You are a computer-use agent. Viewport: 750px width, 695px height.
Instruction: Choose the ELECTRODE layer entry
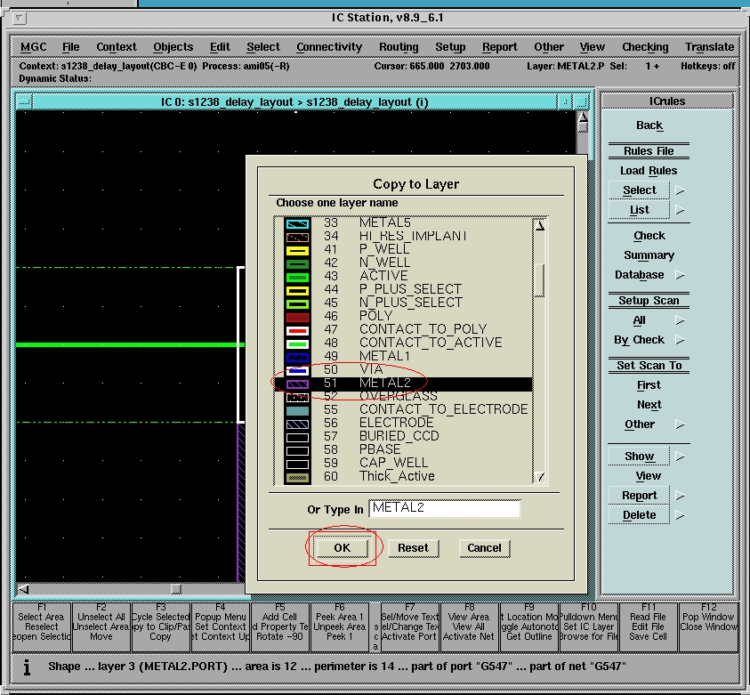tap(396, 423)
